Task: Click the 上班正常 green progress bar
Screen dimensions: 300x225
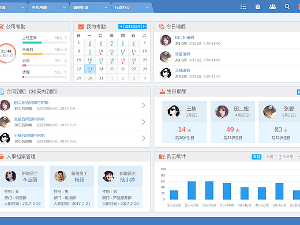Action: (32, 43)
